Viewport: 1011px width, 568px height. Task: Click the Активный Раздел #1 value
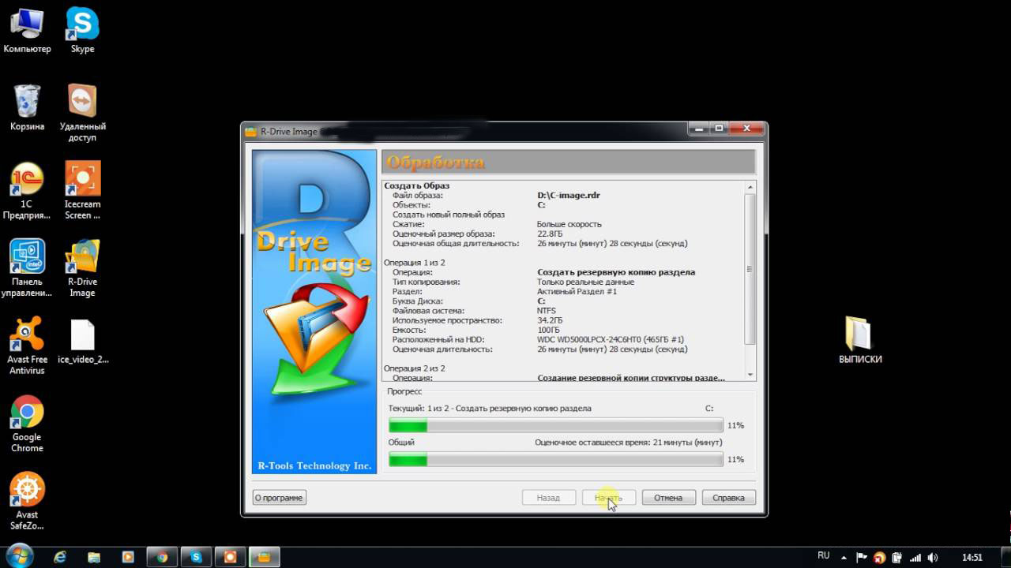577,291
